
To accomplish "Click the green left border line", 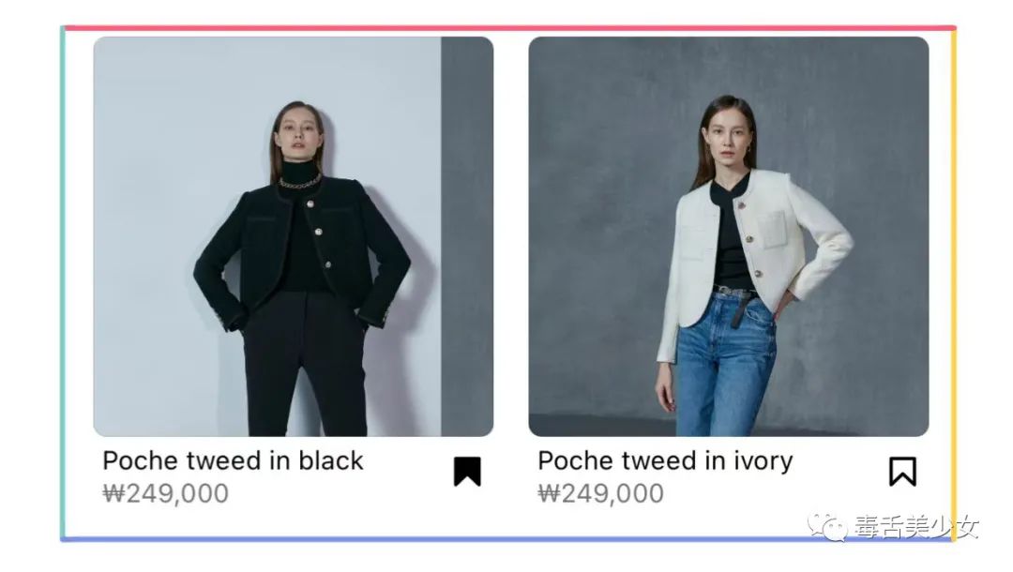I will coord(63,283).
